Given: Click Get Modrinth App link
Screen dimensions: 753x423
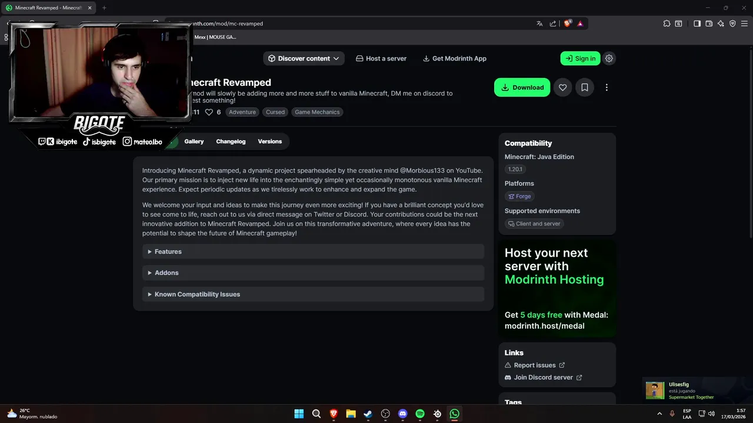Looking at the screenshot, I should click(x=455, y=58).
